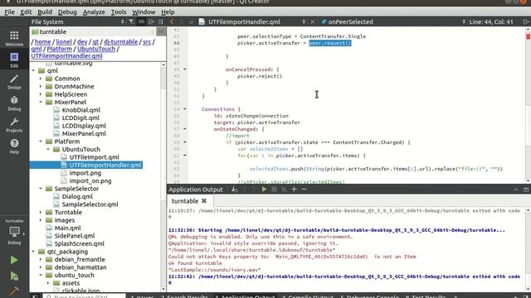The width and height of the screenshot is (531, 298).
Task: Stop the running application in output pane
Action: [x=274, y=190]
